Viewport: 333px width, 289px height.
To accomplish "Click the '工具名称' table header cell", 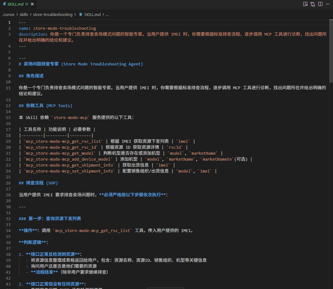I will point(32,129).
